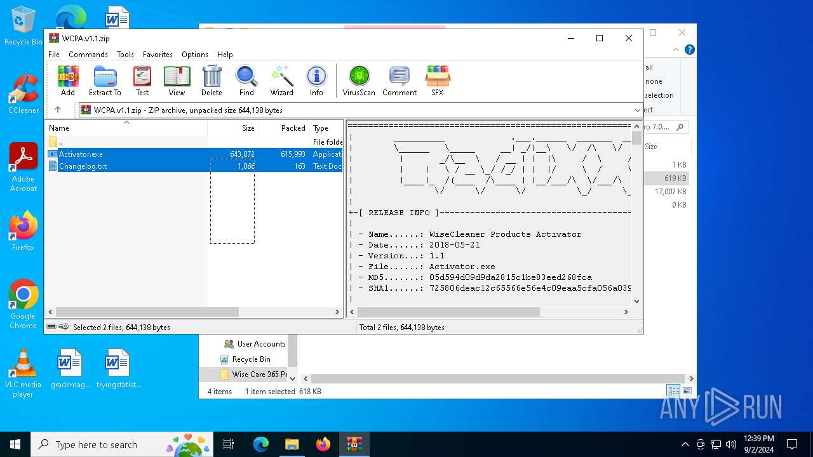813x457 pixels.
Task: Open the Commands menu
Action: click(x=88, y=55)
